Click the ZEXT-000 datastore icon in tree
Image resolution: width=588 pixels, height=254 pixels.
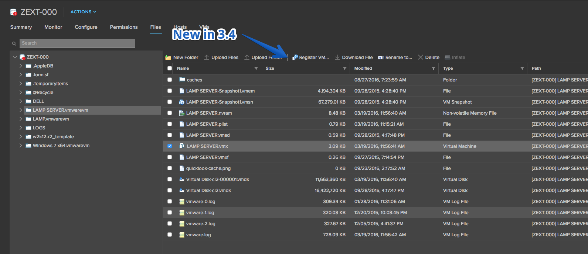pos(23,57)
